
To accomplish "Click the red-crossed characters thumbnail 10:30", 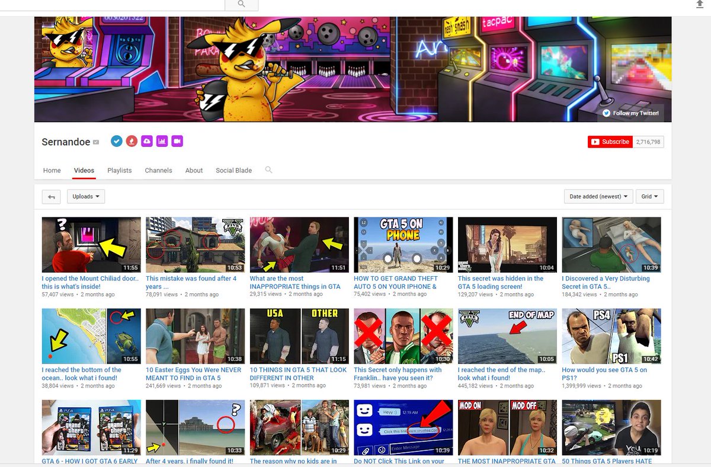I will (x=403, y=336).
